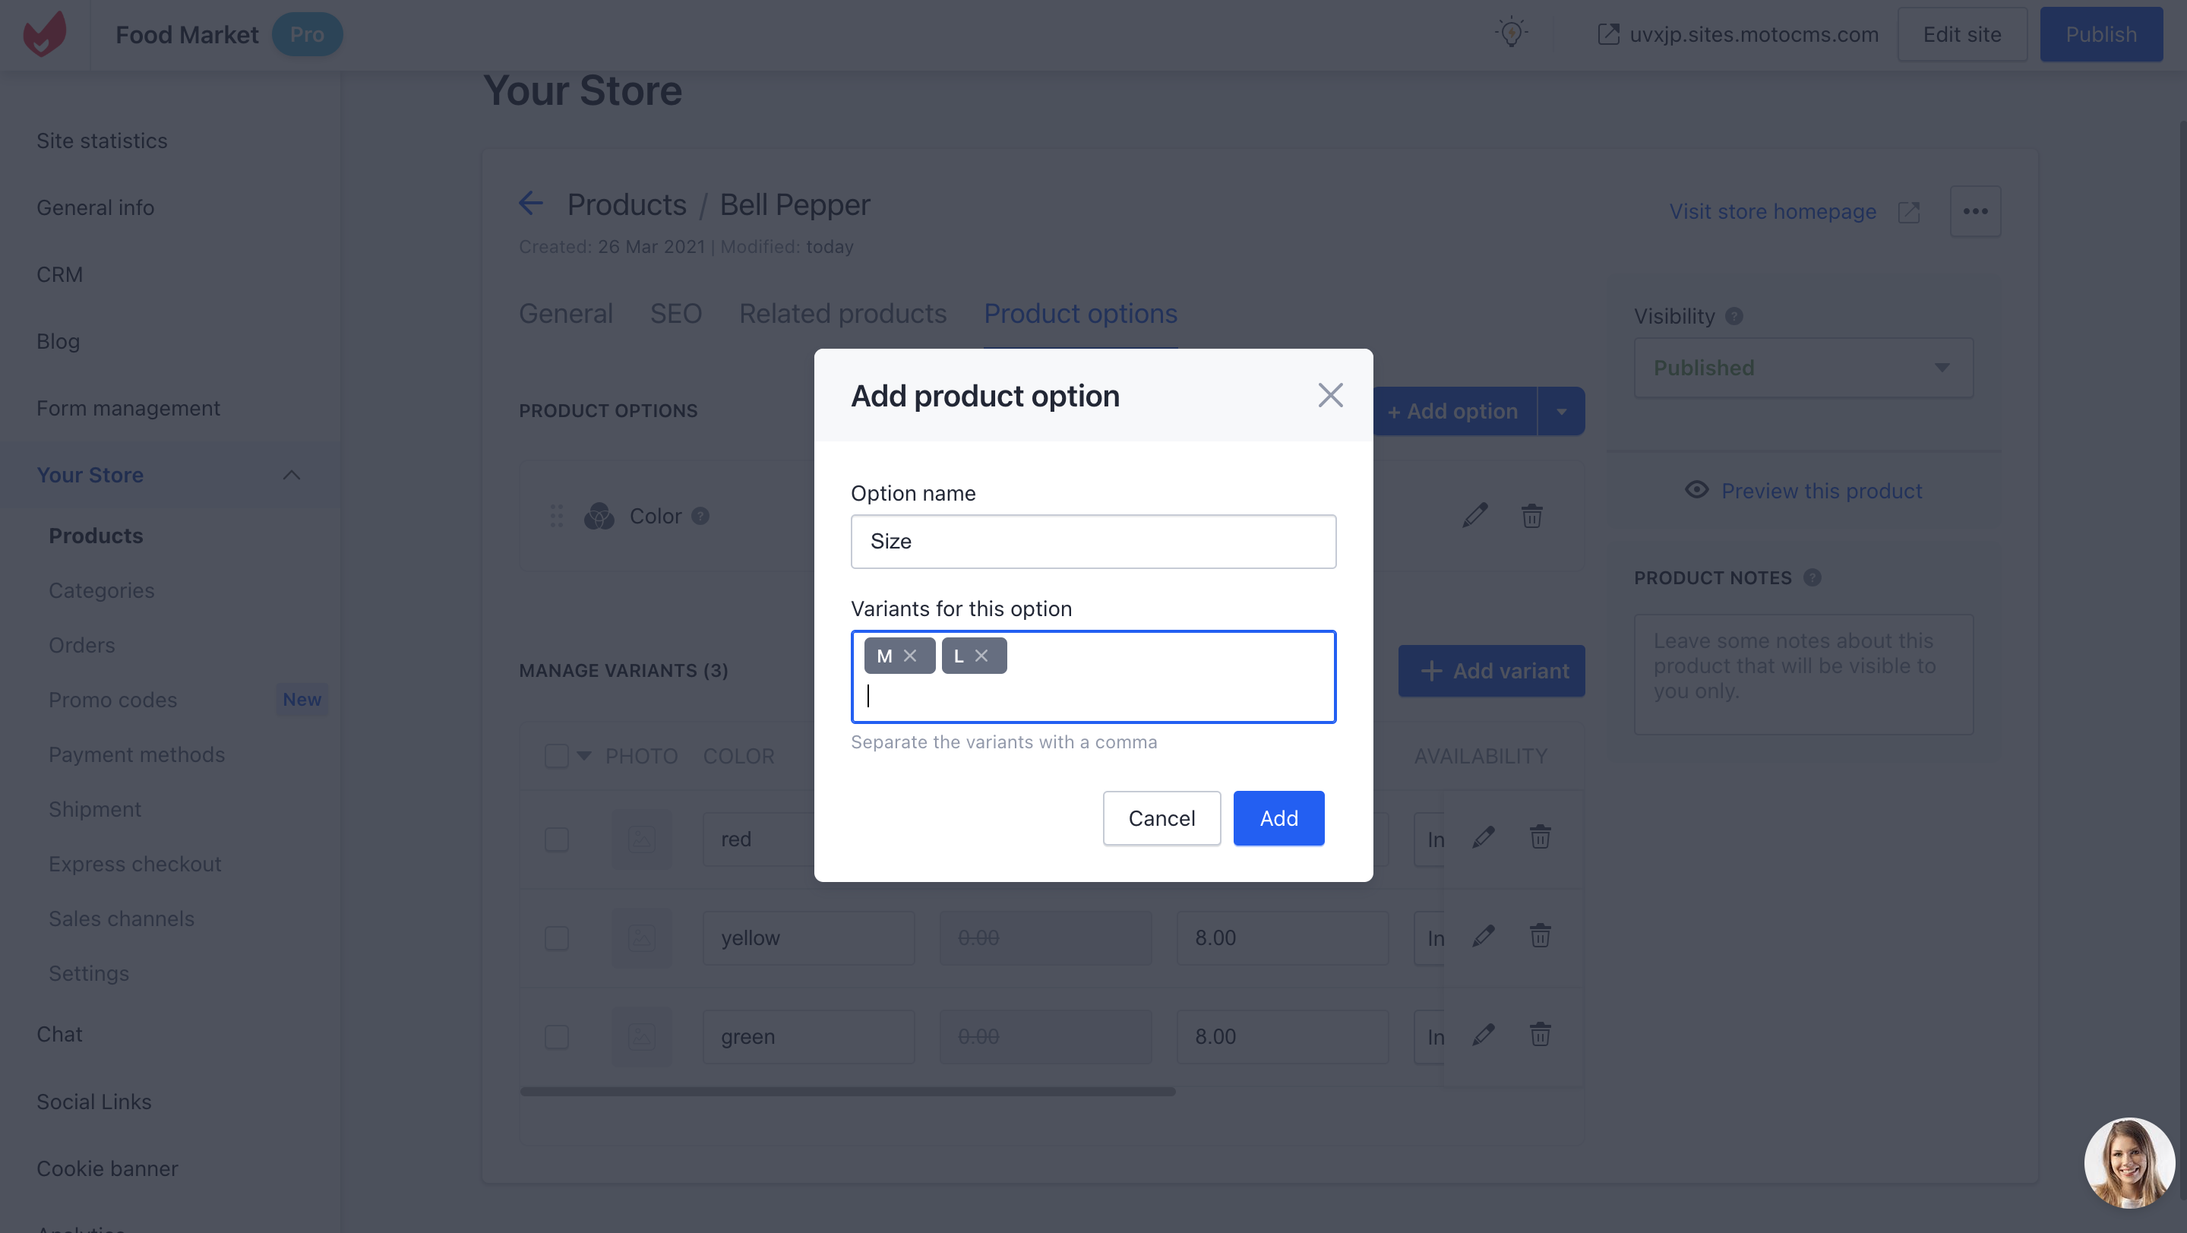The image size is (2187, 1233).
Task: Edit the red variant pencil icon
Action: pyautogui.click(x=1484, y=837)
